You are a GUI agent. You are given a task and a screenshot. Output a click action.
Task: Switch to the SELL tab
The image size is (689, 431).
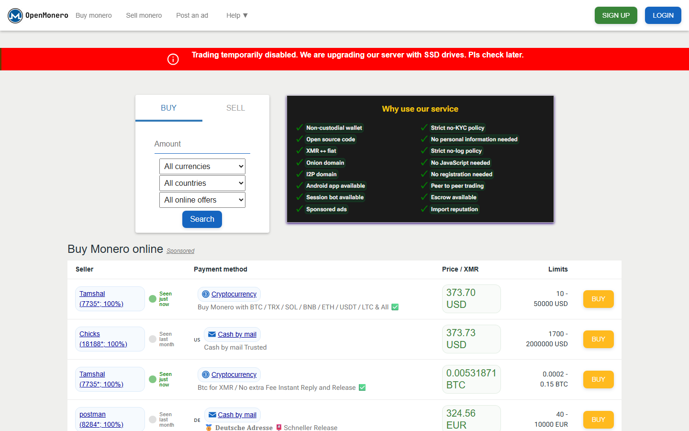[x=235, y=108]
